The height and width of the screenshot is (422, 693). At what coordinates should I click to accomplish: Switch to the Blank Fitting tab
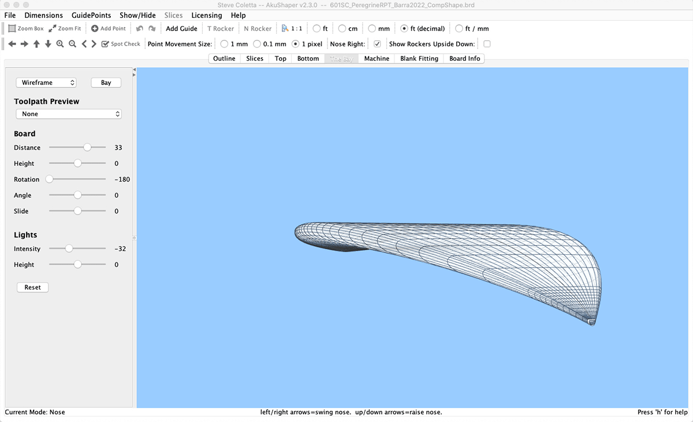tap(419, 58)
